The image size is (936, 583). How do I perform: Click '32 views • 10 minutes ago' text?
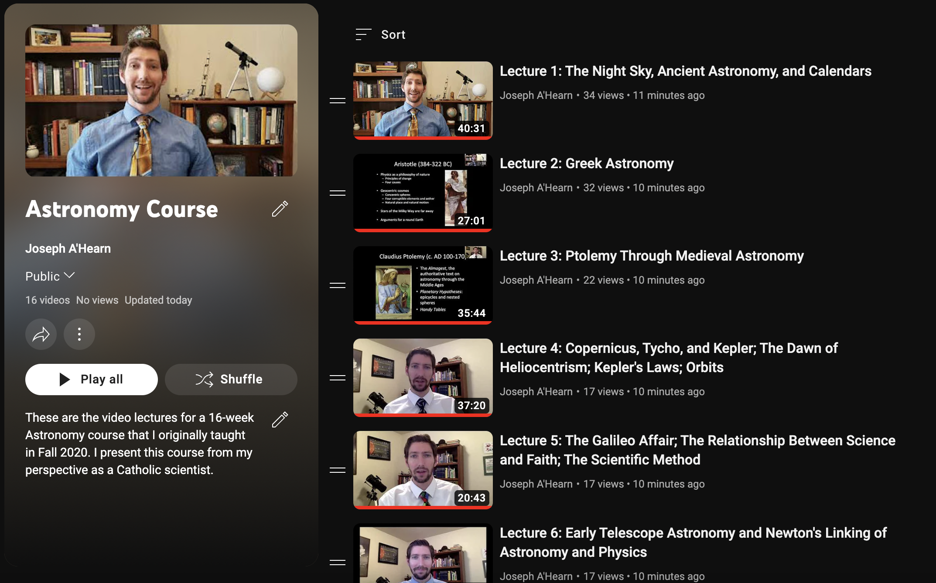coord(644,188)
